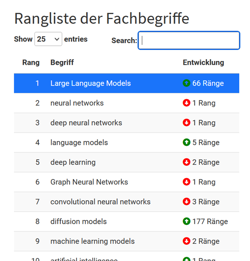Click the deep learning term
The image size is (250, 261).
tap(73, 162)
